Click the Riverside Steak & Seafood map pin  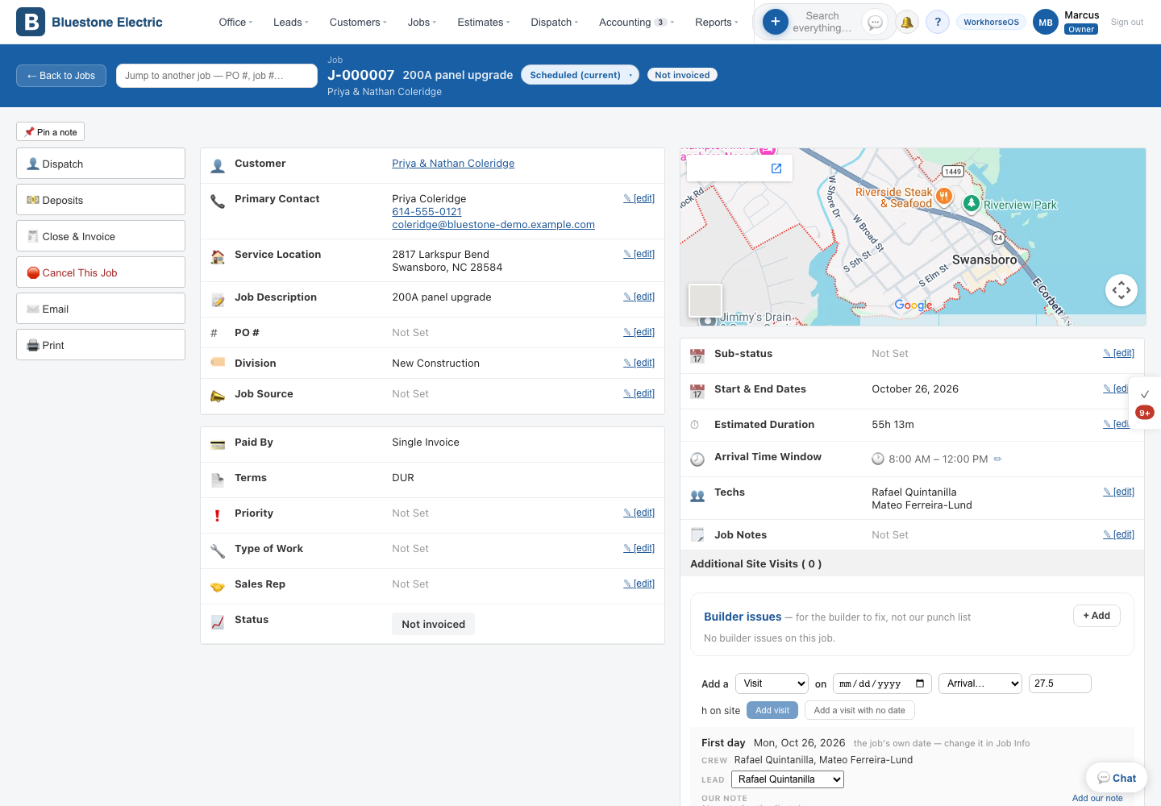(x=944, y=196)
